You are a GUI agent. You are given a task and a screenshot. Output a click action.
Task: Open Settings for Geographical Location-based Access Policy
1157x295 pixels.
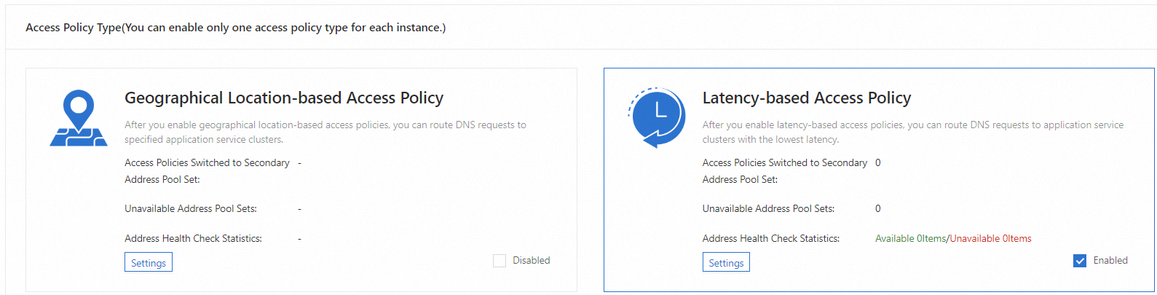click(149, 263)
